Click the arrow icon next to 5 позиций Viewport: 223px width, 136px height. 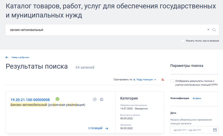click(x=107, y=128)
